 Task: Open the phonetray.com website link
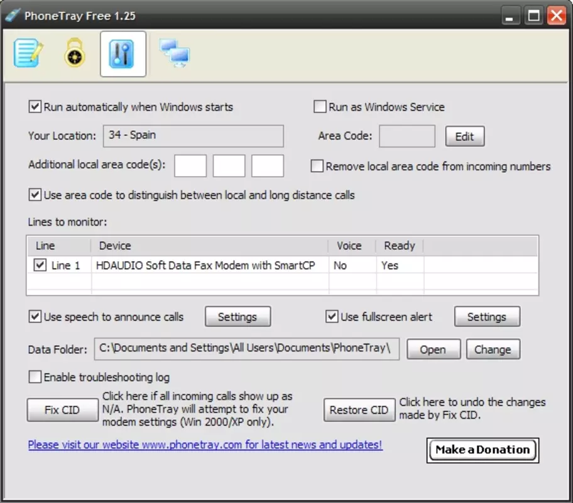[x=205, y=445]
